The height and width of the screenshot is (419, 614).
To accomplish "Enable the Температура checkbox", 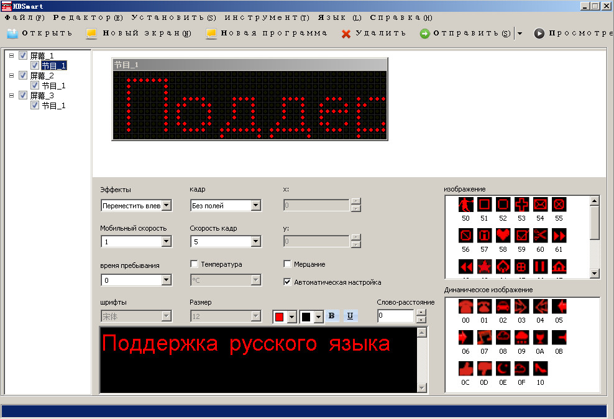I will pos(194,264).
